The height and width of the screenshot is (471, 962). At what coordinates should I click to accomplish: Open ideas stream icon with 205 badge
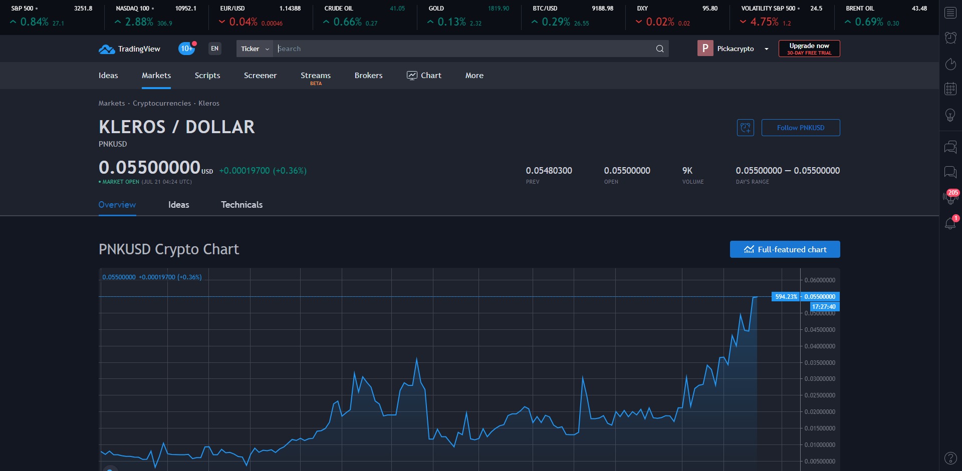950,196
